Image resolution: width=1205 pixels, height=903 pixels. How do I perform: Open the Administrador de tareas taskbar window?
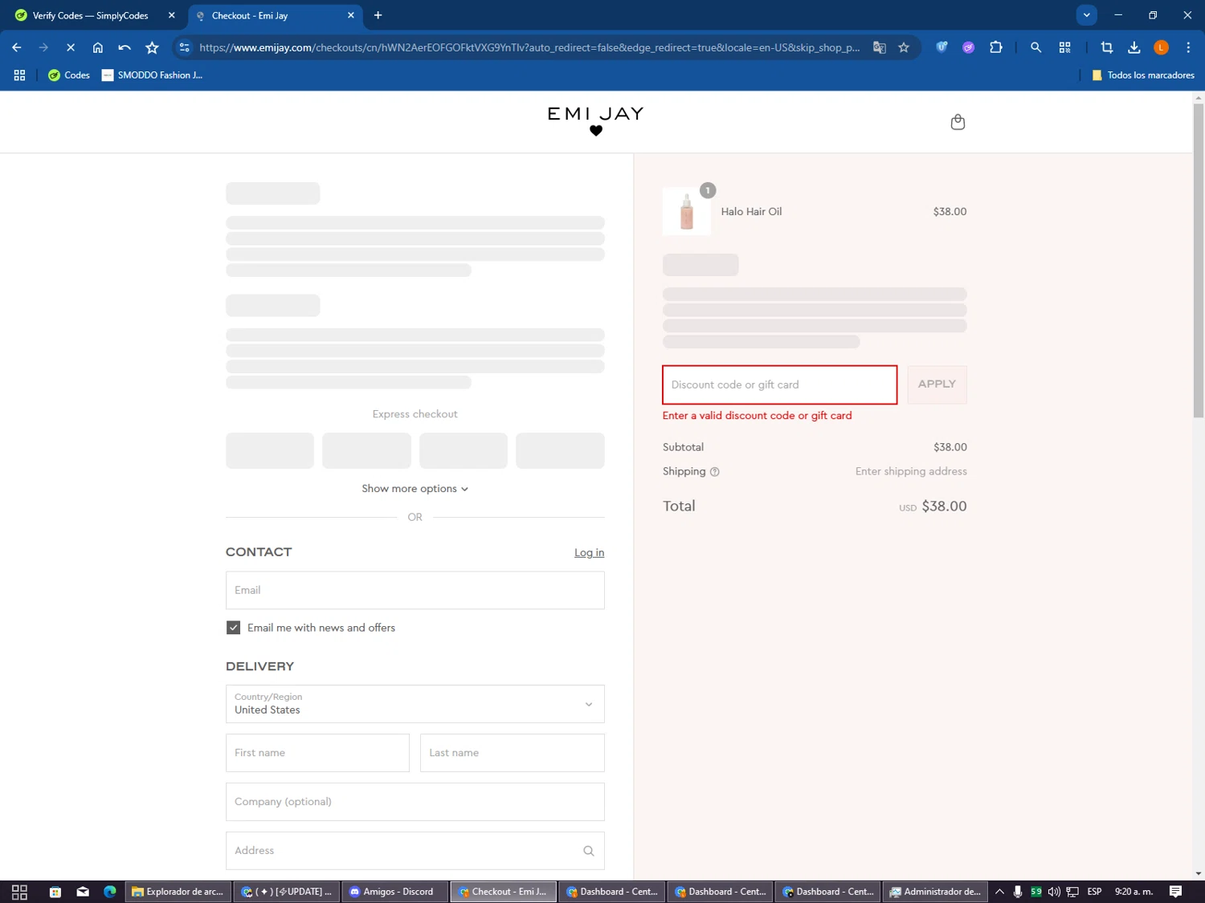(937, 892)
